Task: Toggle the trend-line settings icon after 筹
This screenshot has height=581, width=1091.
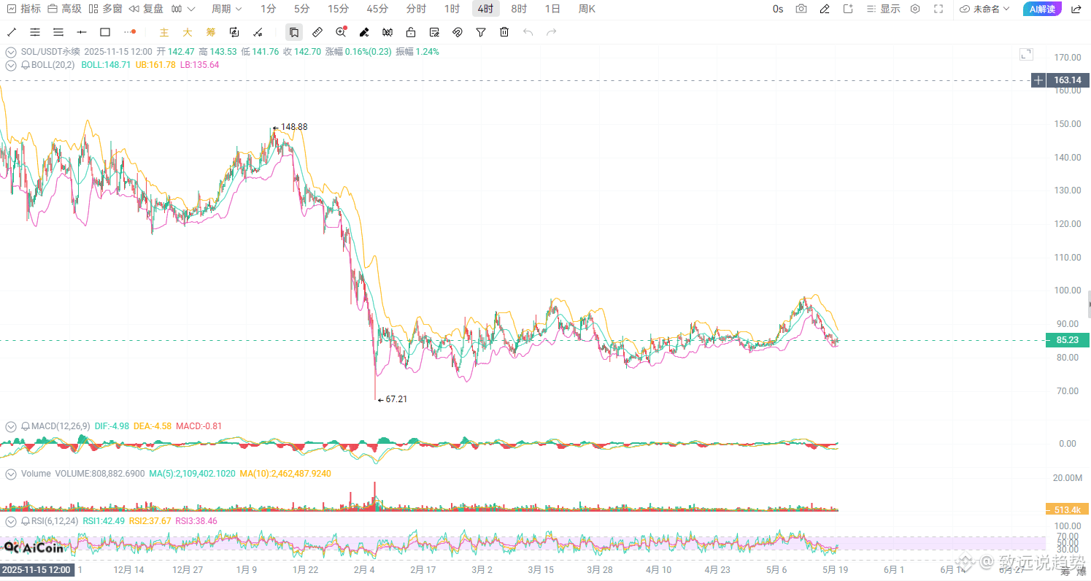Action: pyautogui.click(x=258, y=32)
